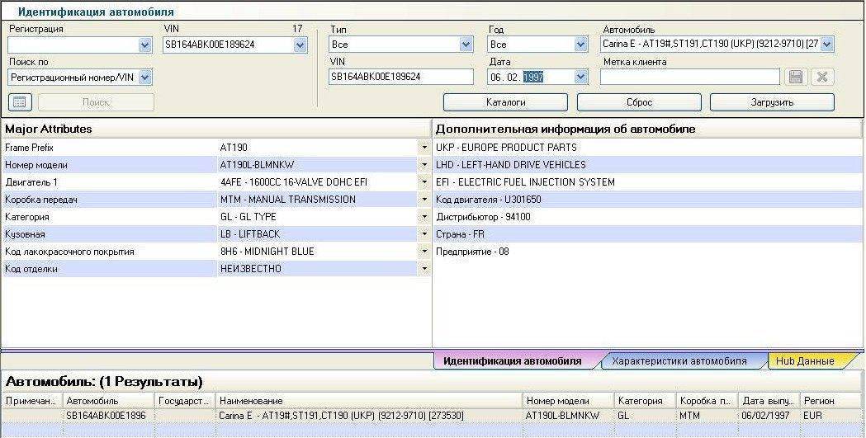Expand the Frame Prefix AT190 dropdown arrow
The image size is (866, 438).
click(x=424, y=148)
